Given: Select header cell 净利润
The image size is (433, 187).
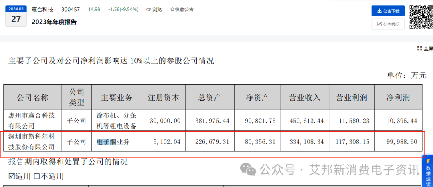Looking at the screenshot, I should 399,97.
